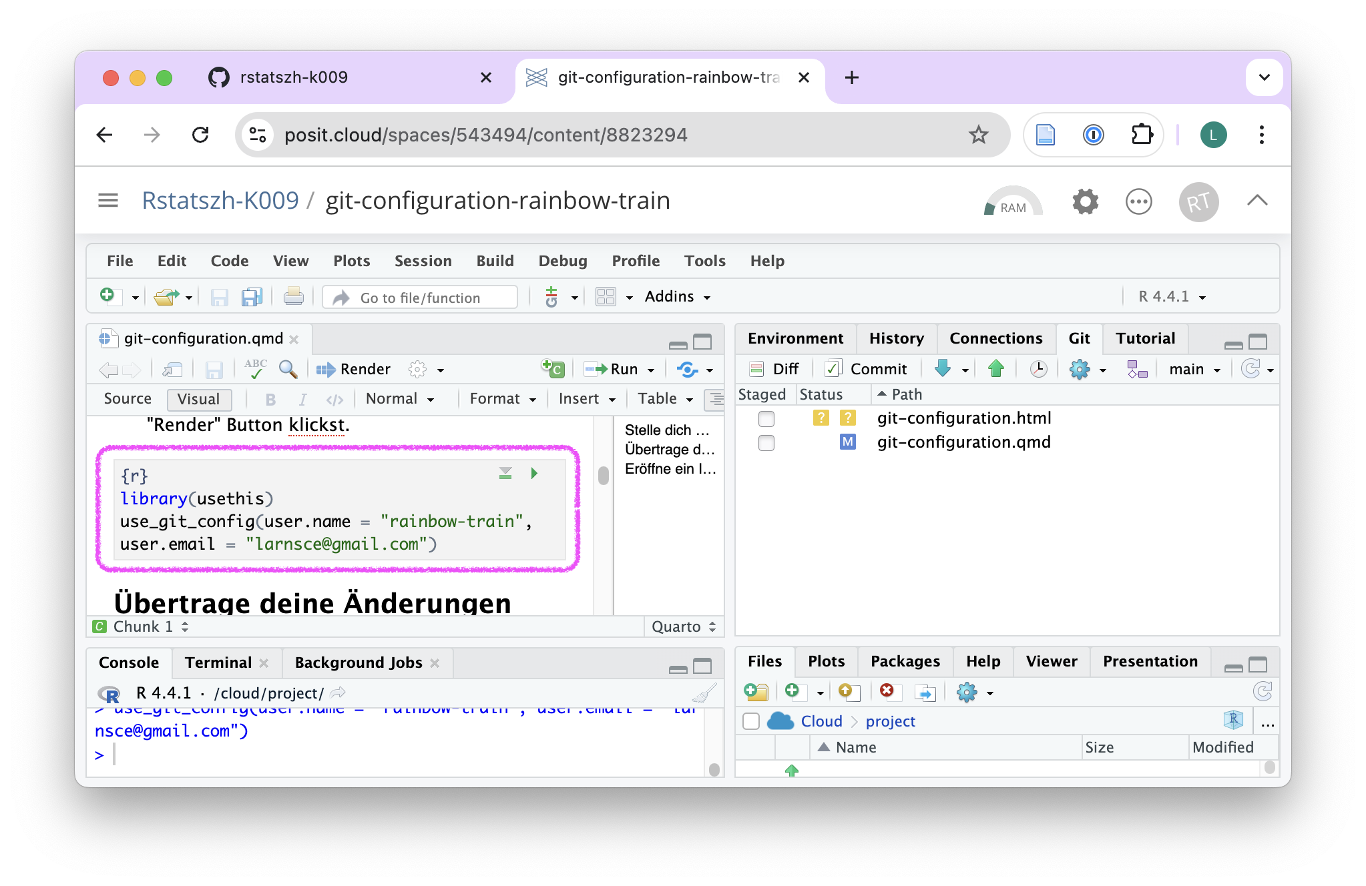The width and height of the screenshot is (1366, 886).
Task: Click the workspace panes layout grid icon
Action: (x=606, y=296)
